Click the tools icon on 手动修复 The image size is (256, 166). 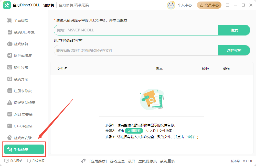pyautogui.click(x=10, y=149)
